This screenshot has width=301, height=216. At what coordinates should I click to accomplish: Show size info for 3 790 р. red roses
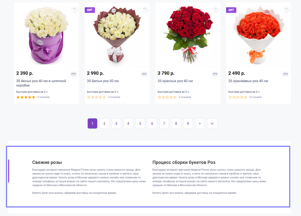[215, 74]
